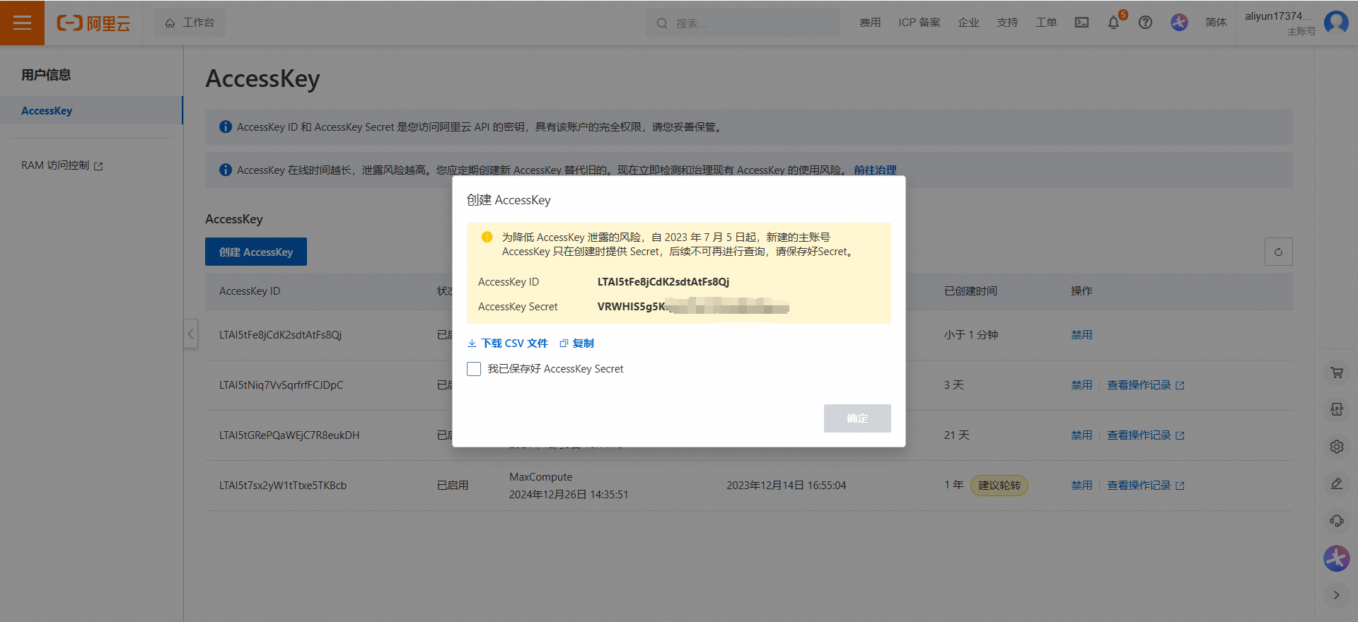The width and height of the screenshot is (1358, 622).
Task: Open the 简体 language dropdown
Action: click(x=1216, y=23)
